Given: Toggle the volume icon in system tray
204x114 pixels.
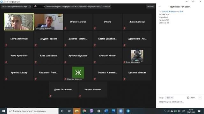Looking at the screenshot, I should tap(179, 111).
